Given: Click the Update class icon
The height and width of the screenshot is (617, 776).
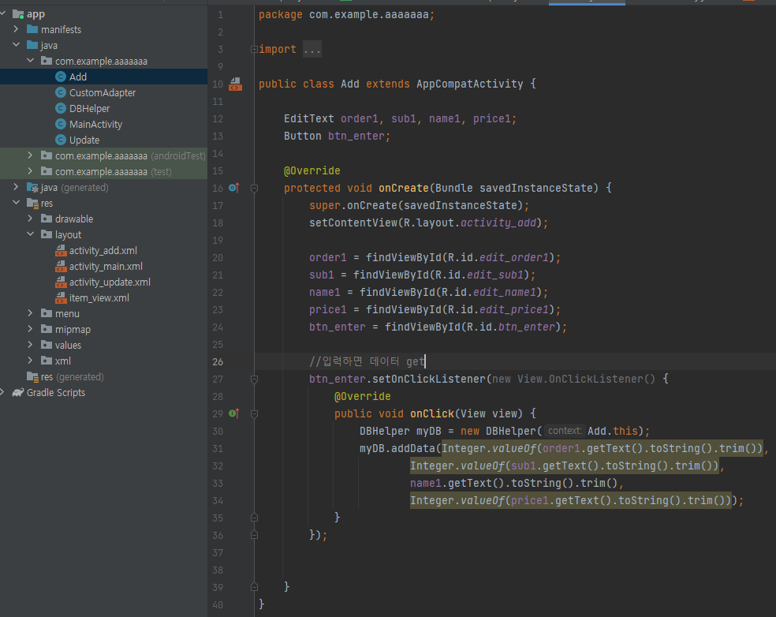Looking at the screenshot, I should point(61,140).
